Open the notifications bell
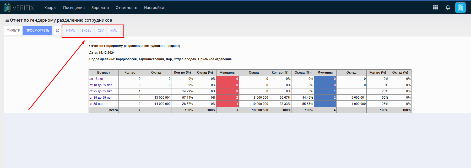This screenshot has height=168, width=471. click(448, 8)
